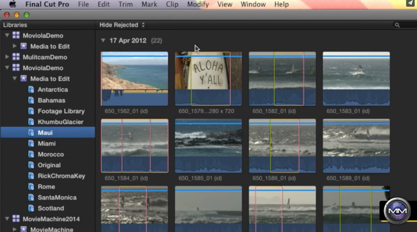Open the Clip menu
Viewport: 417px width, 232px height.
point(172,4)
